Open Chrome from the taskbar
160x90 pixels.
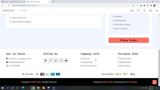pyautogui.click(x=33, y=88)
